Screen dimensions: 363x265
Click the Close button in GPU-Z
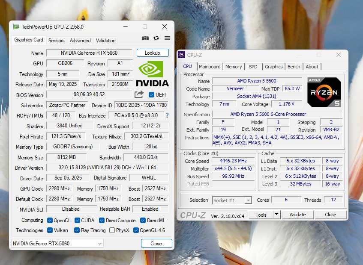156,244
